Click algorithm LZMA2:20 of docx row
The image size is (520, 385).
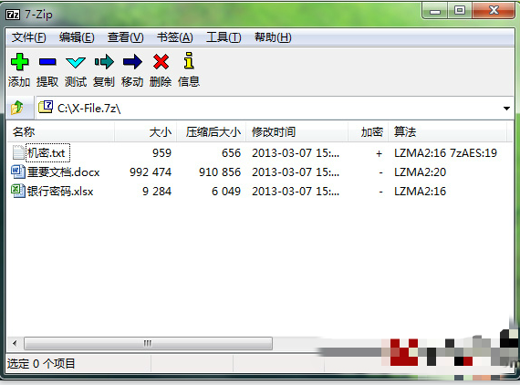coord(421,172)
